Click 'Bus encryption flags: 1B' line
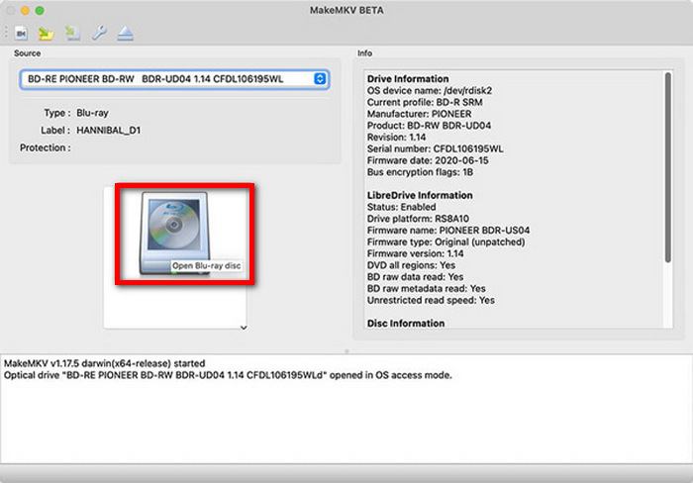The image size is (693, 483). coord(421,172)
